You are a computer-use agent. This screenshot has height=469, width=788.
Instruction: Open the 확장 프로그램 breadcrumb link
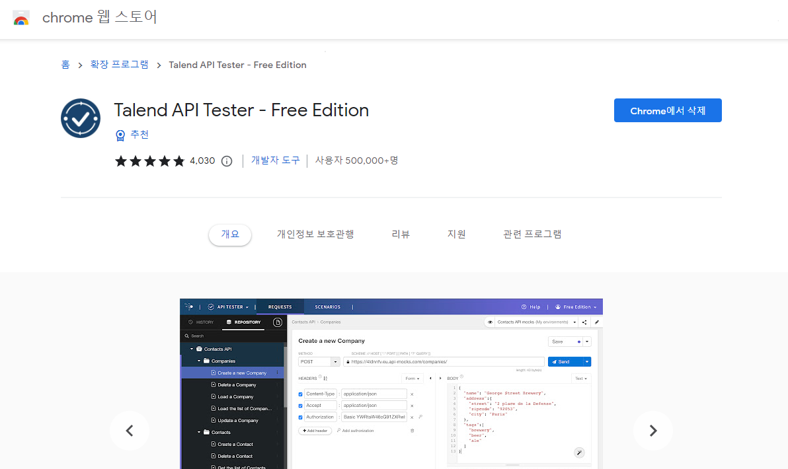(x=119, y=65)
